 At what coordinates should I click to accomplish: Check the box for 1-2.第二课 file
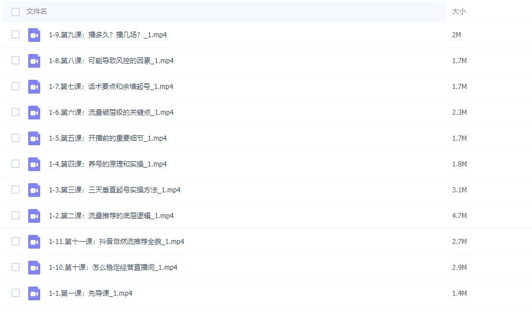[x=16, y=215]
